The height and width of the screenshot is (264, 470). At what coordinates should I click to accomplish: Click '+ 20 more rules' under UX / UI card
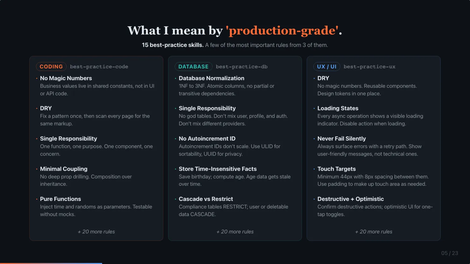click(x=374, y=232)
